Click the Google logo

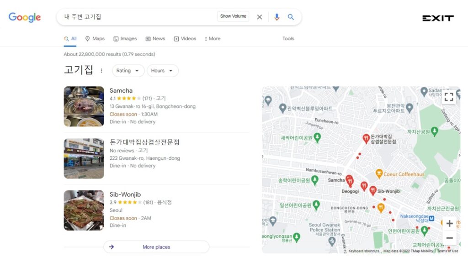coord(25,17)
